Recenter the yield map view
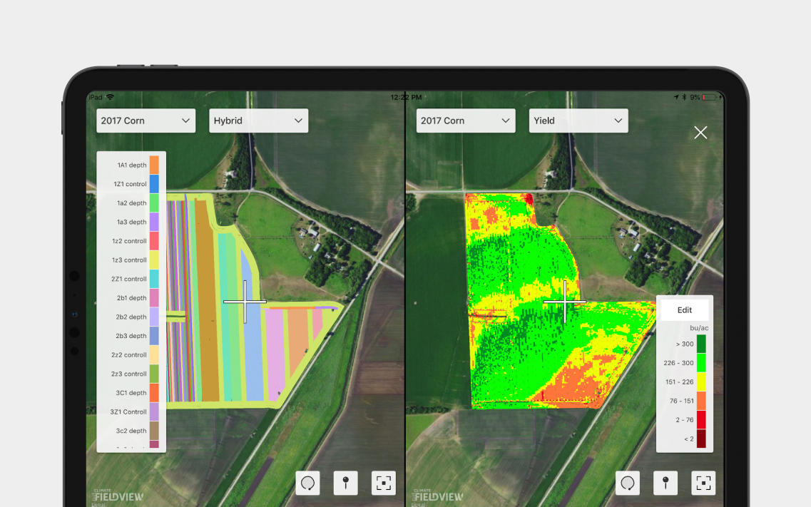811x507 pixels. (x=703, y=483)
